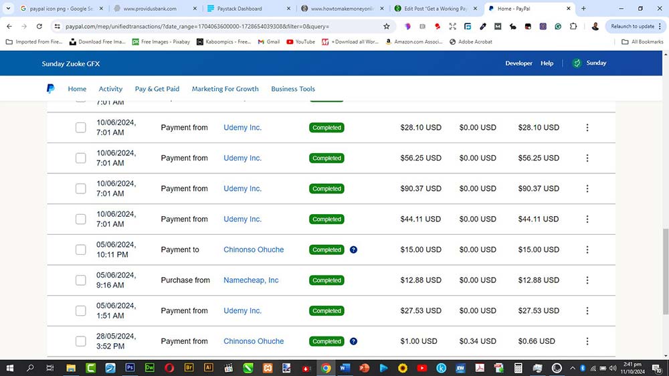Open Adobe Illustrator from the taskbar

[208, 368]
